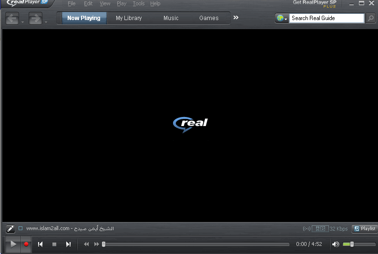
Task: Skip to the previous clip
Action: click(40, 244)
